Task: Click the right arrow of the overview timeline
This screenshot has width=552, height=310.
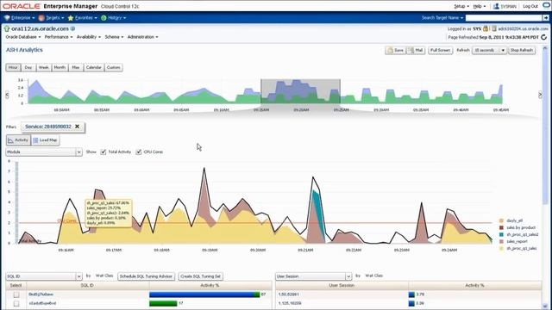Action: (x=540, y=95)
